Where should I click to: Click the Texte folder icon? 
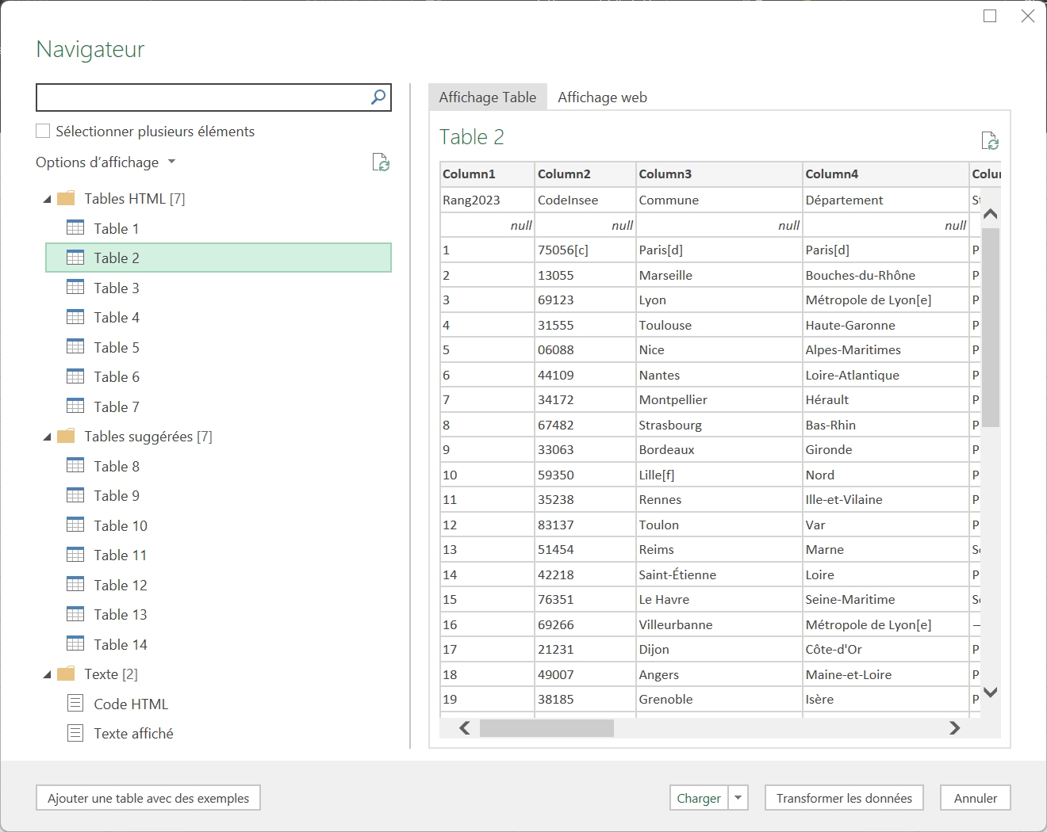[x=67, y=674]
